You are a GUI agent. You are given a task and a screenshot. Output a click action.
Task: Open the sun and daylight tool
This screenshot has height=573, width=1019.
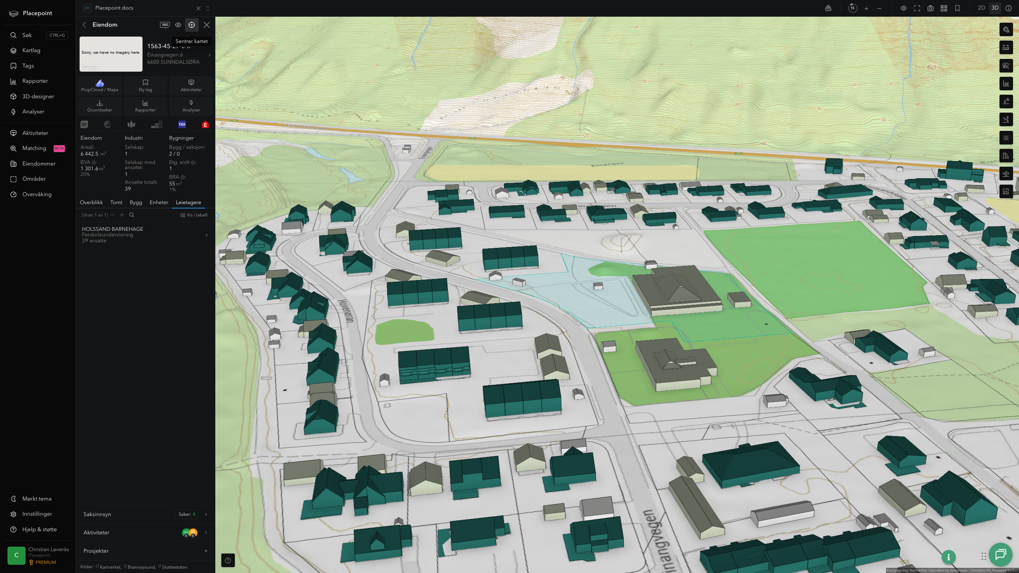point(1006,138)
